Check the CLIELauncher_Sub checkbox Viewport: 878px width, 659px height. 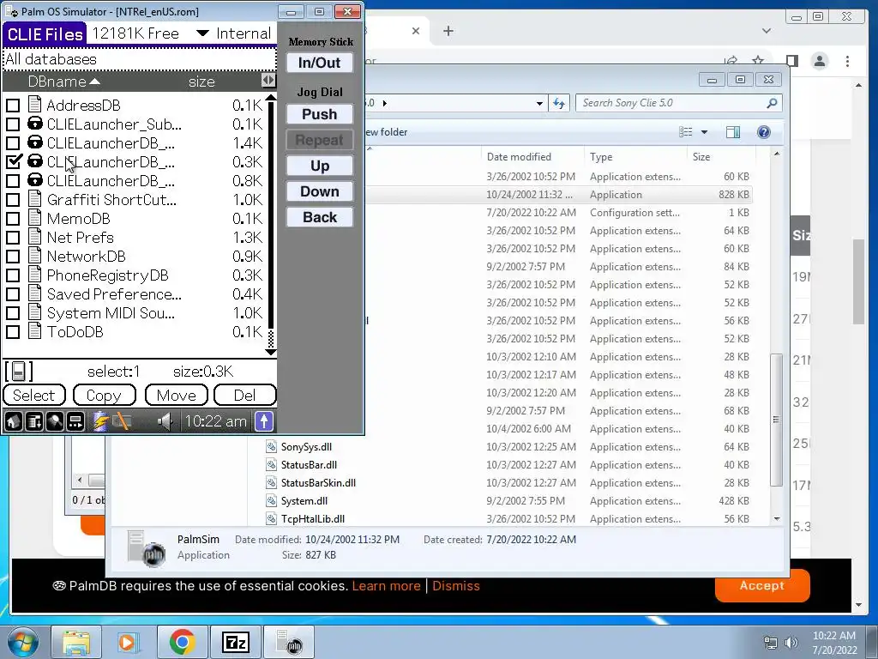(x=13, y=124)
